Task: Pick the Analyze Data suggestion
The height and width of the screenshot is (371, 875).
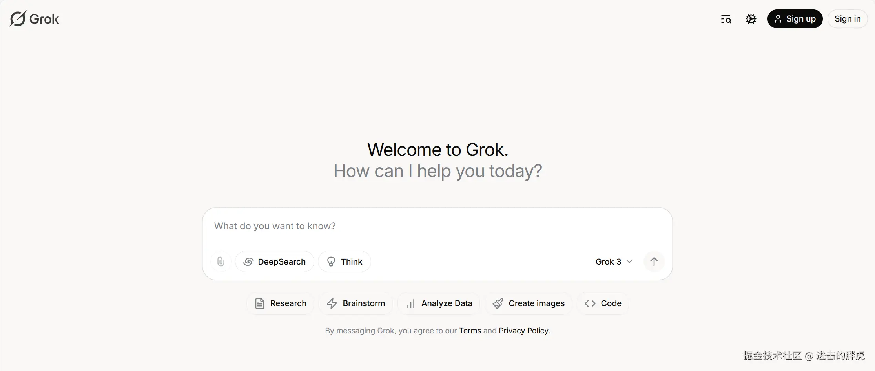Action: [x=439, y=303]
